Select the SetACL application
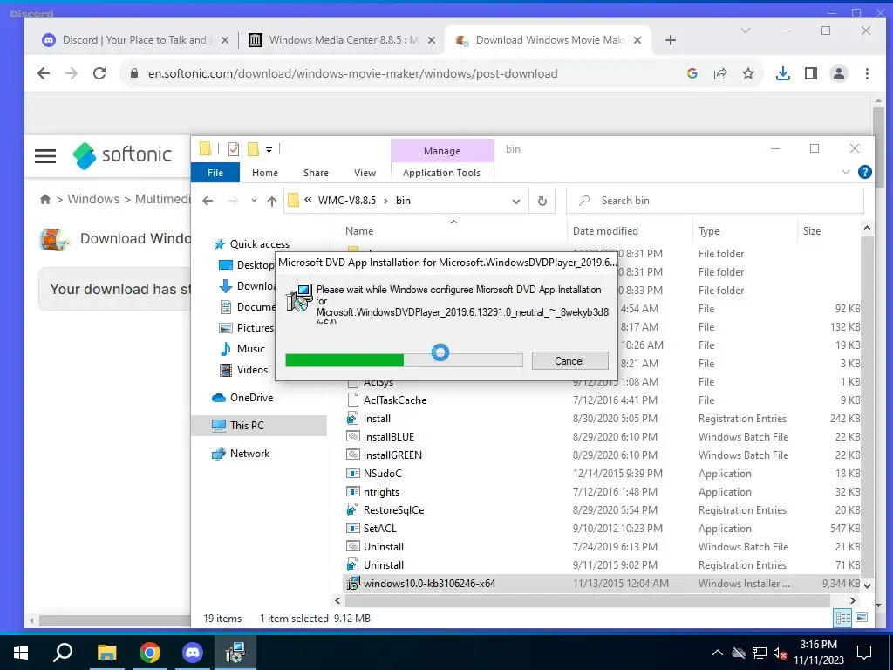 (x=380, y=528)
